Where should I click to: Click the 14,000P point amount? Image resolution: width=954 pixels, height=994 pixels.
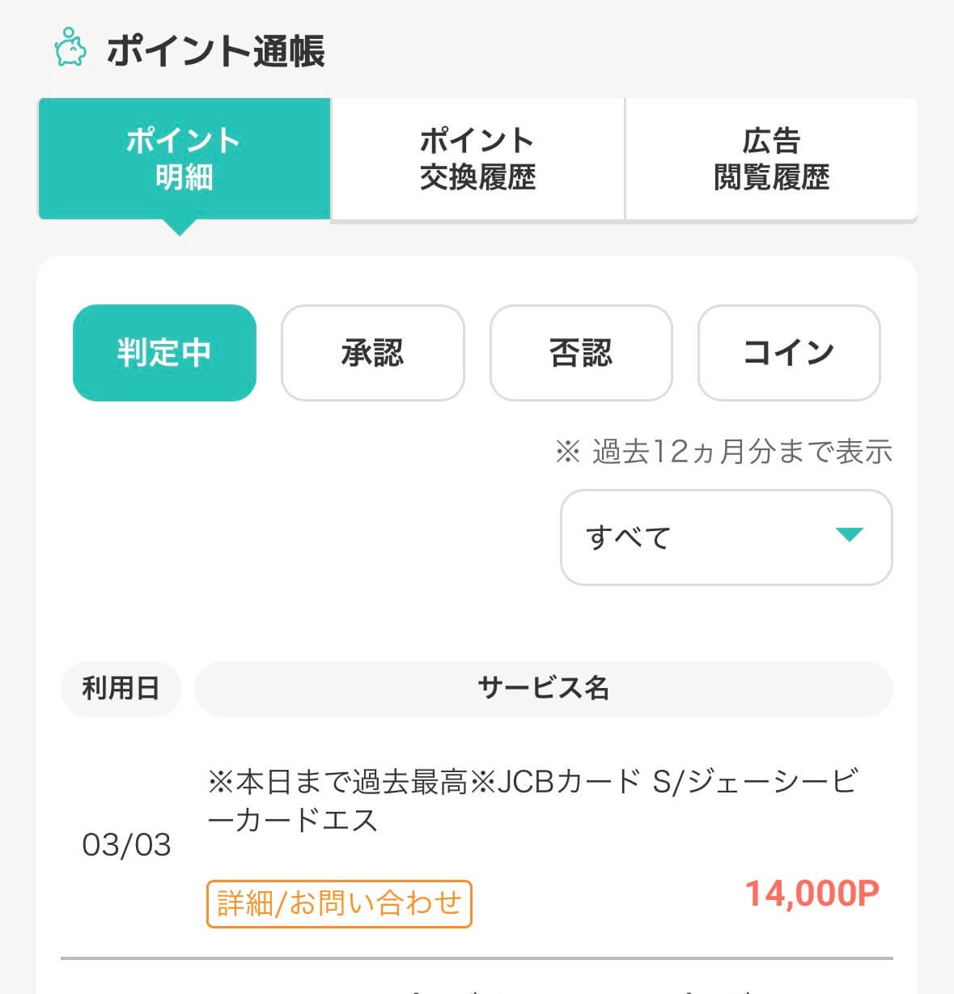(x=812, y=894)
